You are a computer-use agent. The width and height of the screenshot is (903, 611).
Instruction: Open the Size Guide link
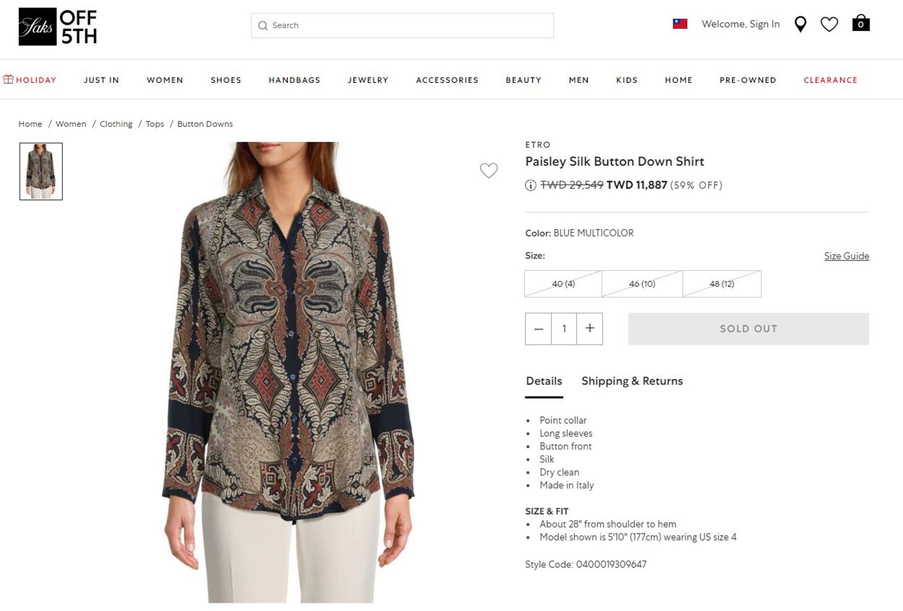pyautogui.click(x=847, y=256)
